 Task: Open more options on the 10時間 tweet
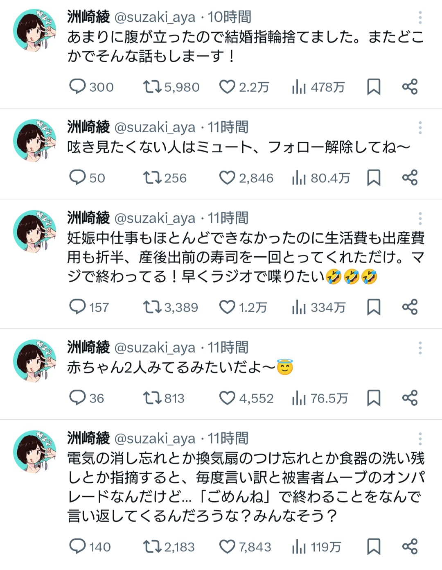coord(420,17)
